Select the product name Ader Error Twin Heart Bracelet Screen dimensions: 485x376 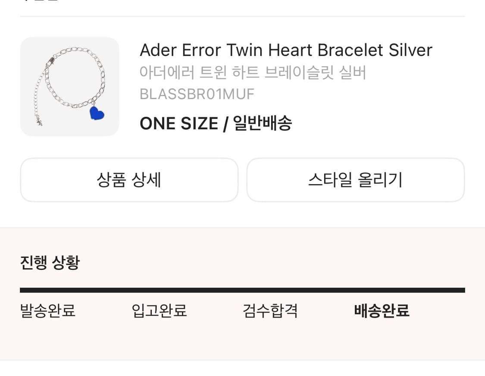click(285, 50)
